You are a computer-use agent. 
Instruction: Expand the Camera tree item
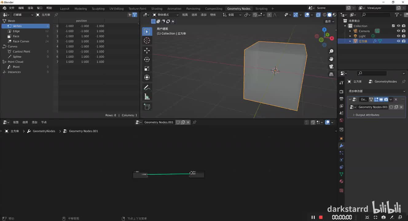[x=350, y=31]
